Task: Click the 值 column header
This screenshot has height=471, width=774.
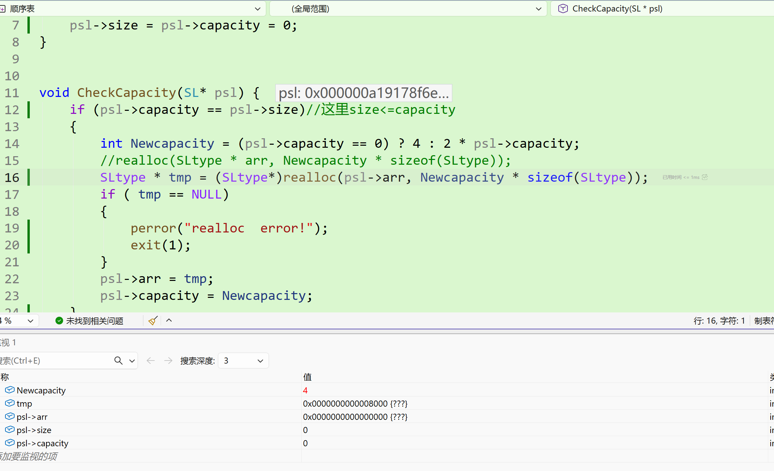Action: (x=307, y=377)
